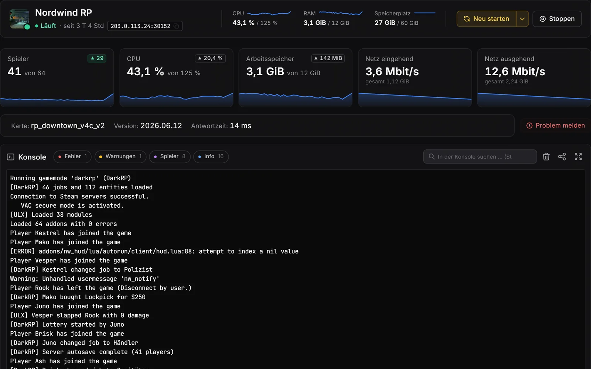Restart the server with Neu starten

486,19
